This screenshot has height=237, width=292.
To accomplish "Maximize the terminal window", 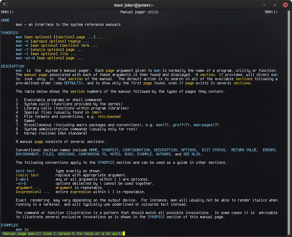I will (x=275, y=5).
